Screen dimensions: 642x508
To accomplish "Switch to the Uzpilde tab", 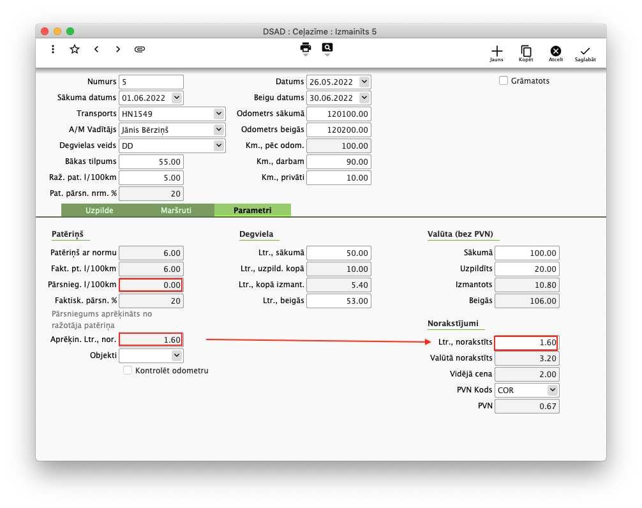I will pyautogui.click(x=100, y=210).
